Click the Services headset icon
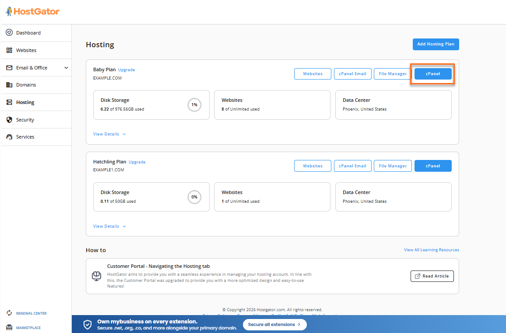This screenshot has height=333, width=506. [9, 137]
